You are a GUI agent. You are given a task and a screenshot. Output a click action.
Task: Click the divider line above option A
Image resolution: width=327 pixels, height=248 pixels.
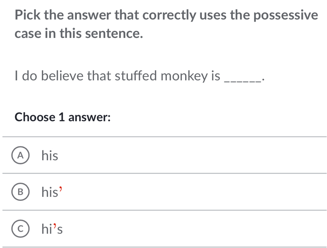[164, 136]
